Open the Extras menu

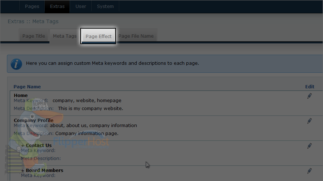click(x=57, y=7)
